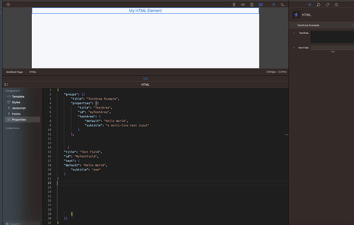The image size is (354, 225).
Task: Click the Untitled Page breadcrumb
Action: click(14, 72)
